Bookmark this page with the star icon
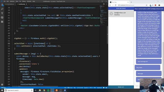This screenshot has height=92, width=164. (147, 5)
